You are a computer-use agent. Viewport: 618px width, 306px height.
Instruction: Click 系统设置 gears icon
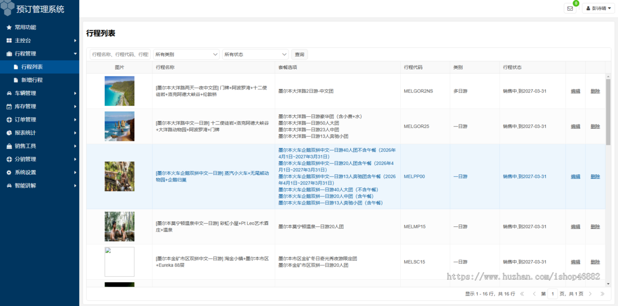coord(9,172)
